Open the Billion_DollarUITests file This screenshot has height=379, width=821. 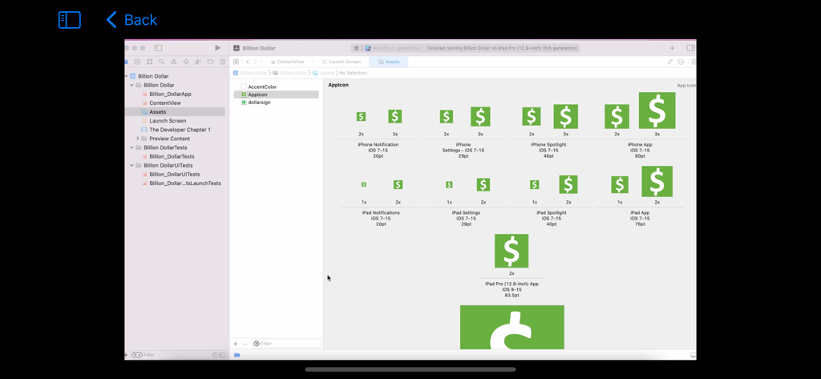[x=171, y=175]
